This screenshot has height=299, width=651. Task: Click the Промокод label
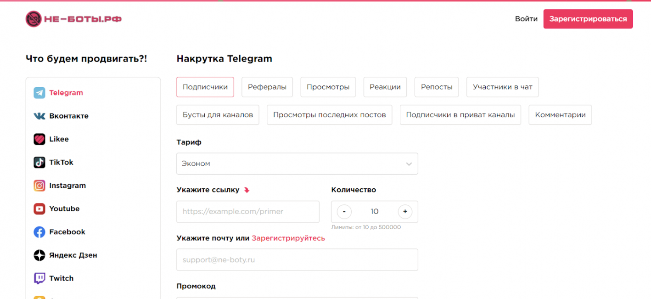[x=196, y=286]
